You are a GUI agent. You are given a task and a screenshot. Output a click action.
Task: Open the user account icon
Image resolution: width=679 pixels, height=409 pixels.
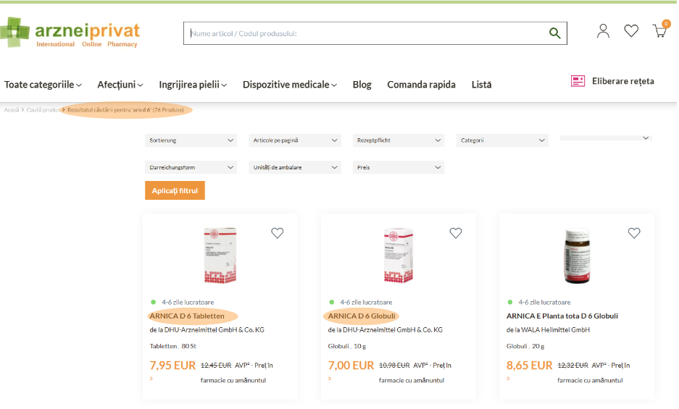(x=603, y=31)
